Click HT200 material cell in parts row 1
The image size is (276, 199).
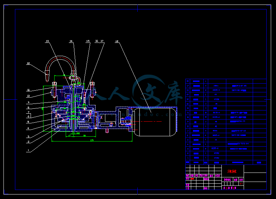pos(217,158)
